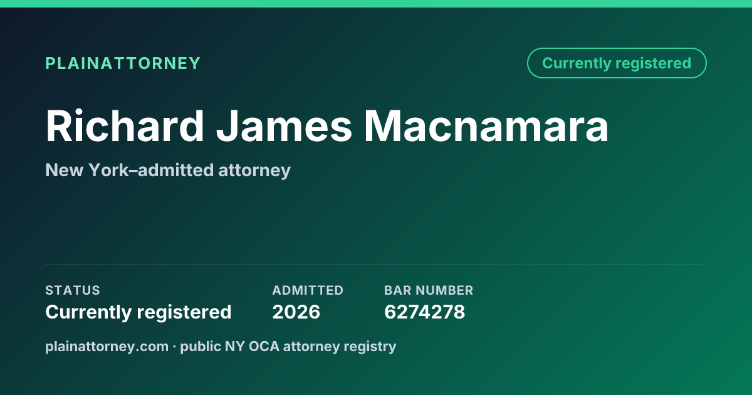Select the bar number 6274278
The image size is (752, 395).
click(424, 312)
